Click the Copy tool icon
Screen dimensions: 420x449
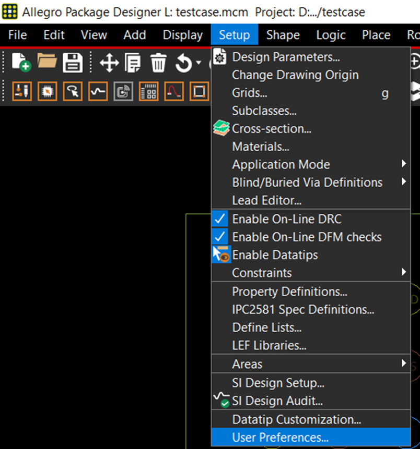(x=134, y=64)
